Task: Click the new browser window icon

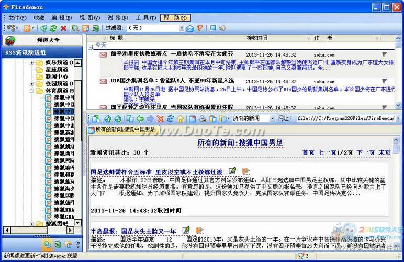Action: click(95, 118)
